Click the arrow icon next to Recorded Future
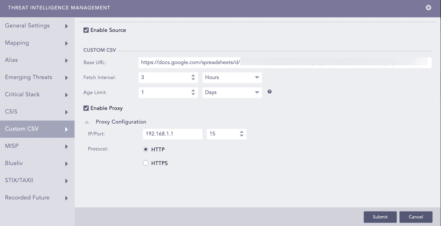Image resolution: width=441 pixels, height=226 pixels. [x=67, y=198]
